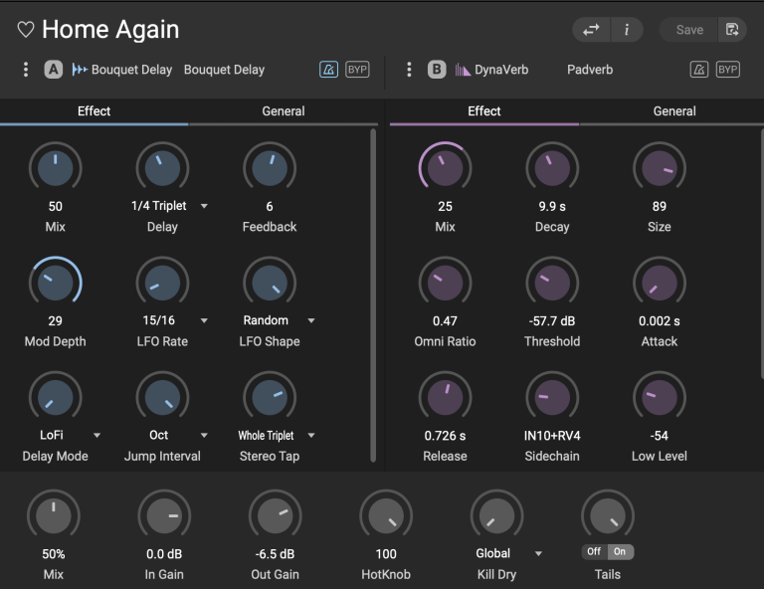The width and height of the screenshot is (764, 589).
Task: Click the DynaVerb Mix knob
Action: [445, 168]
